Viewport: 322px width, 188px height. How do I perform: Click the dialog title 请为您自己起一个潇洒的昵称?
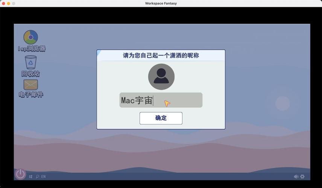point(161,56)
